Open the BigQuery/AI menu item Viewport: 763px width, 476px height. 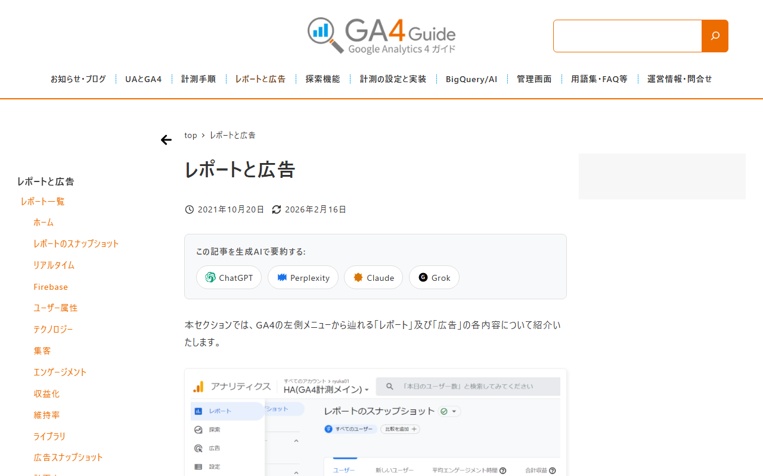(x=472, y=79)
